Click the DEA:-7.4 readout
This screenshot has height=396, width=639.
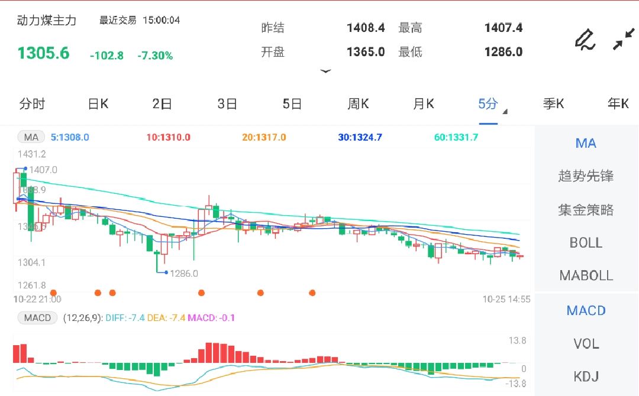[166, 318]
